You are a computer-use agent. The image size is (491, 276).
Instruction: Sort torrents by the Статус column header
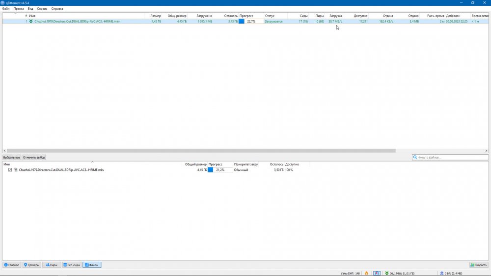point(270,16)
